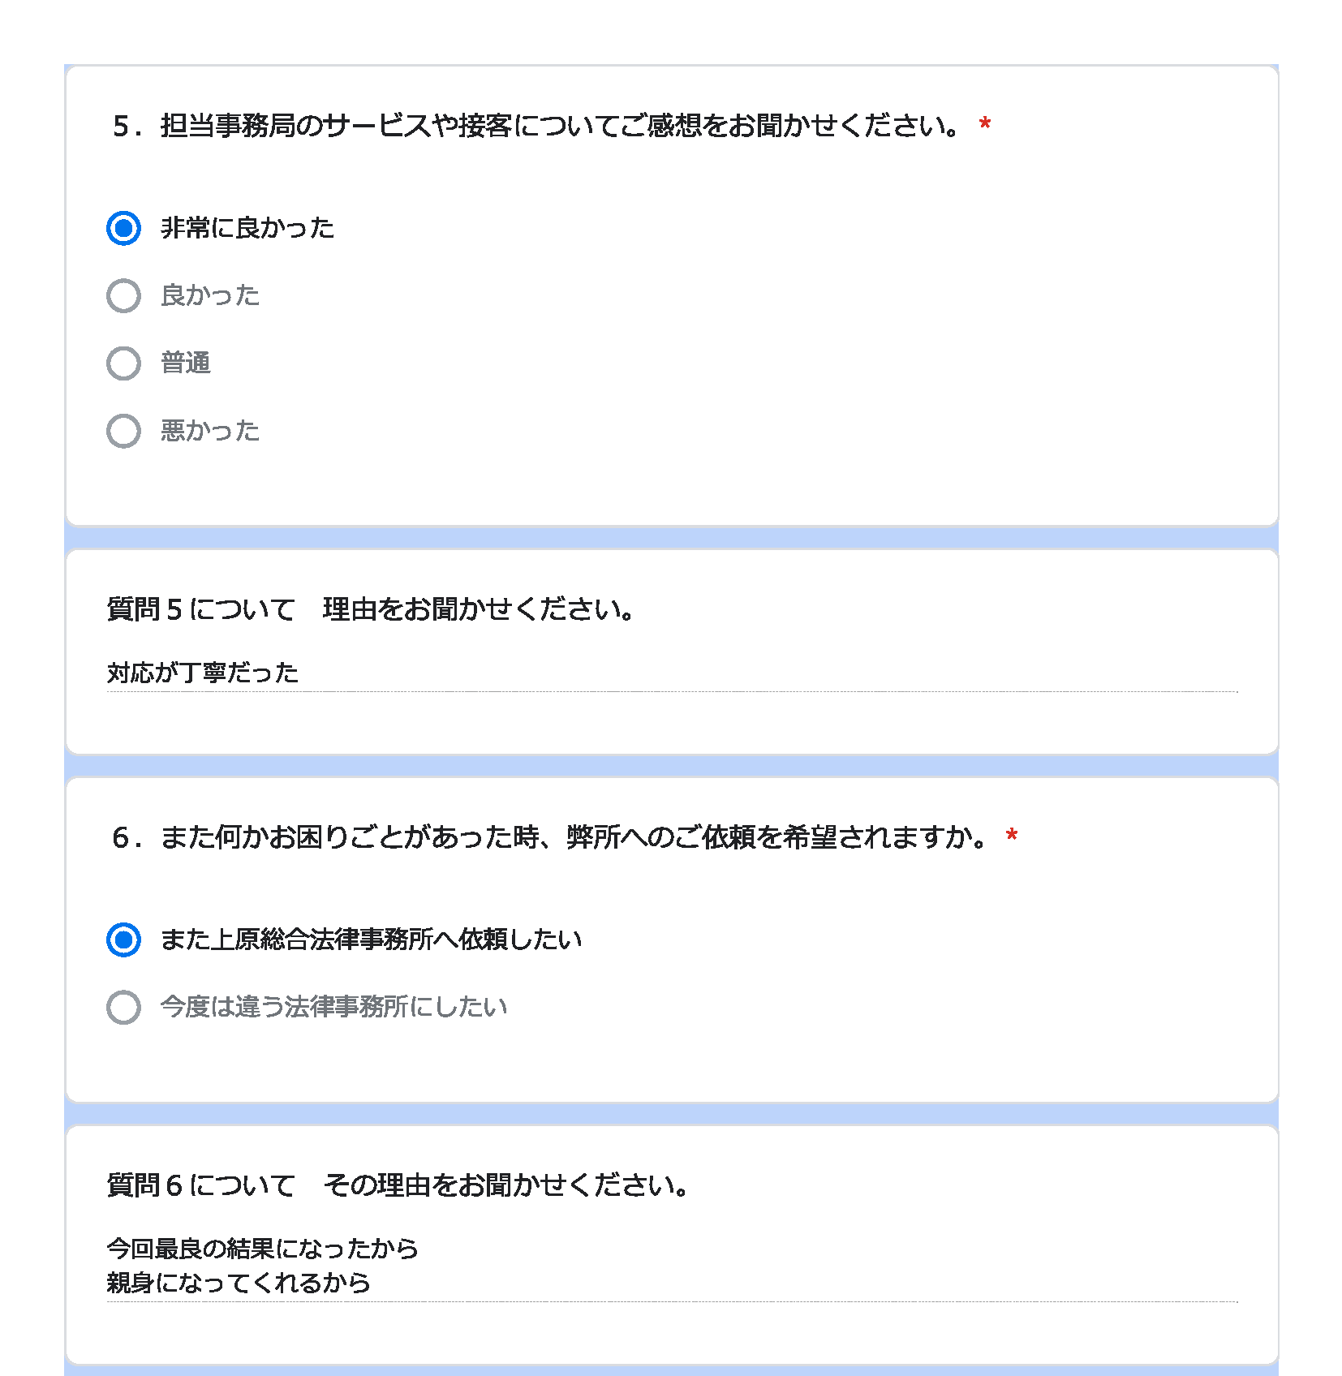This screenshot has height=1376, width=1342.
Task: Click the 良かった label text
Action: click(x=210, y=295)
